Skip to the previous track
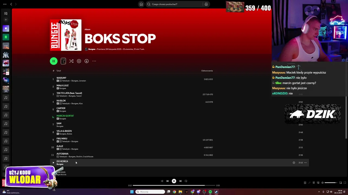 tap(167, 181)
